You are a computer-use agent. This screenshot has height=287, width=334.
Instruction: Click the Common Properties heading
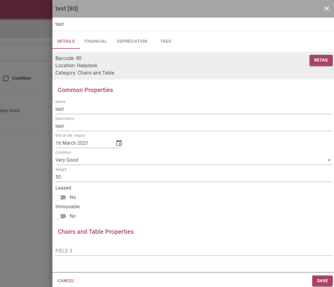[85, 90]
